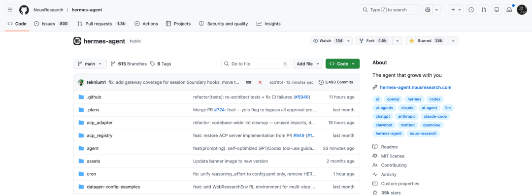
Task: Open the Security and quality tab
Action: point(223,24)
